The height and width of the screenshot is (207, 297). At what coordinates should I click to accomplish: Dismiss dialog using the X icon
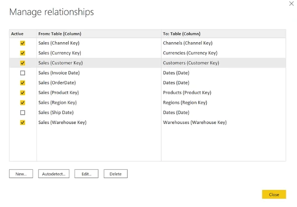click(291, 4)
